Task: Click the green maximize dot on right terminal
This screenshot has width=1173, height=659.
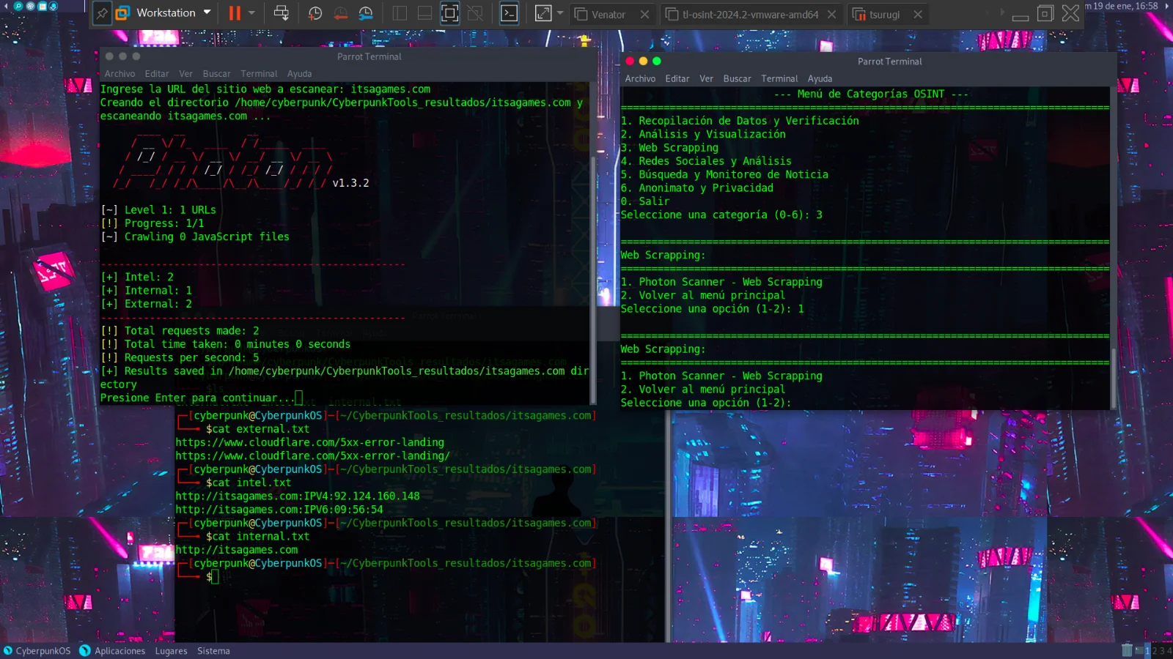Action: [657, 61]
